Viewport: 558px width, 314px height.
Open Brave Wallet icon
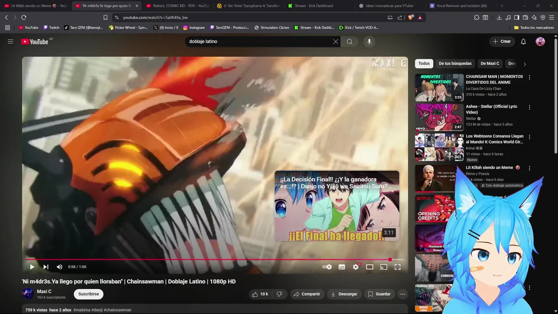(x=525, y=17)
